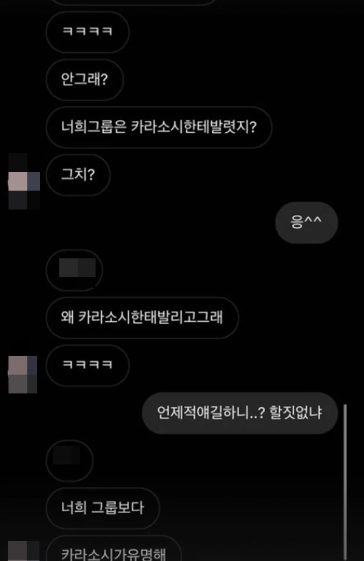Screen dimensions: 364x561
Task: Tap the 그치? message bubble
Action: click(78, 175)
